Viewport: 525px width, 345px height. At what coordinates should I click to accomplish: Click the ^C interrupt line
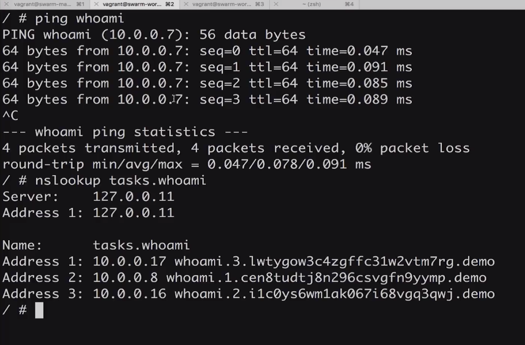pos(10,116)
